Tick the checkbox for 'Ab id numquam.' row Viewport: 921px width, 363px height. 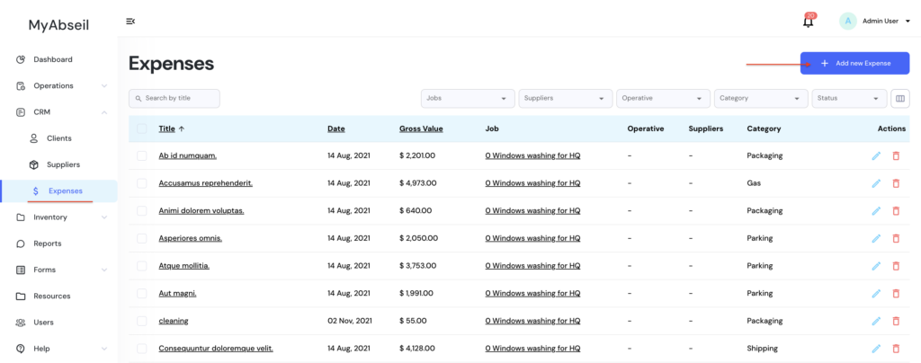pyautogui.click(x=142, y=155)
